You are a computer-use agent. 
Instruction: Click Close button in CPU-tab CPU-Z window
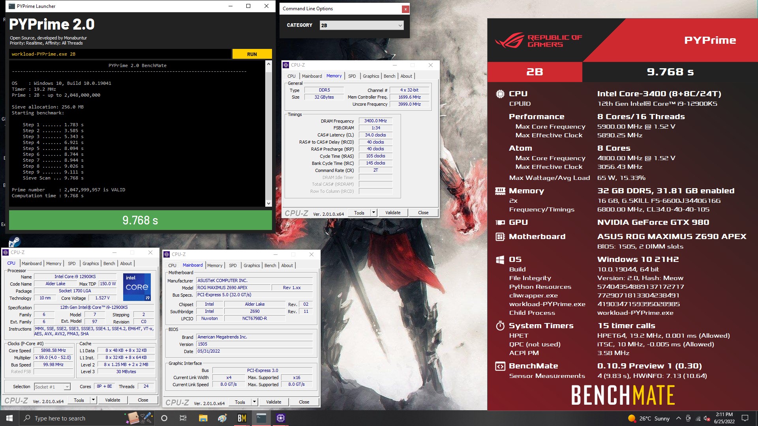pos(143,400)
